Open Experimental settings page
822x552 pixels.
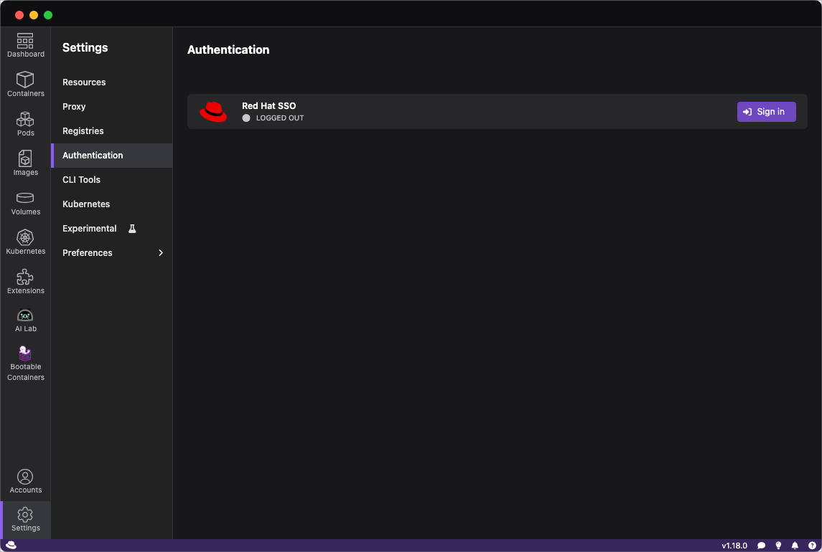(90, 229)
